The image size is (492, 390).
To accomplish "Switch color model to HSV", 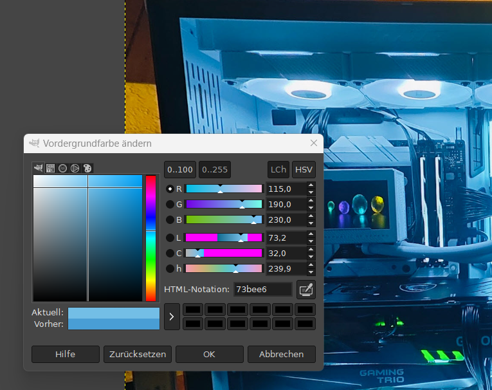I will (304, 170).
